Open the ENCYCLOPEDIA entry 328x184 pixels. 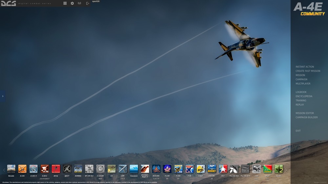pyautogui.click(x=304, y=96)
